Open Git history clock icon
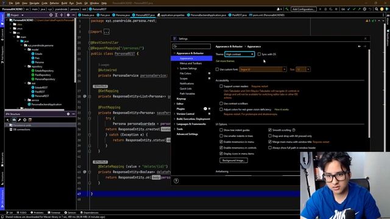This screenshot has width=390, height=219. (x=364, y=9)
